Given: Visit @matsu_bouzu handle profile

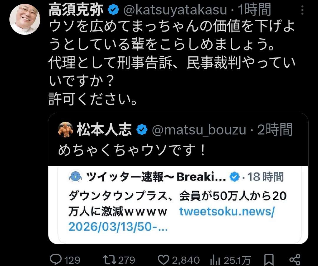Looking at the screenshot, I should coord(199,130).
